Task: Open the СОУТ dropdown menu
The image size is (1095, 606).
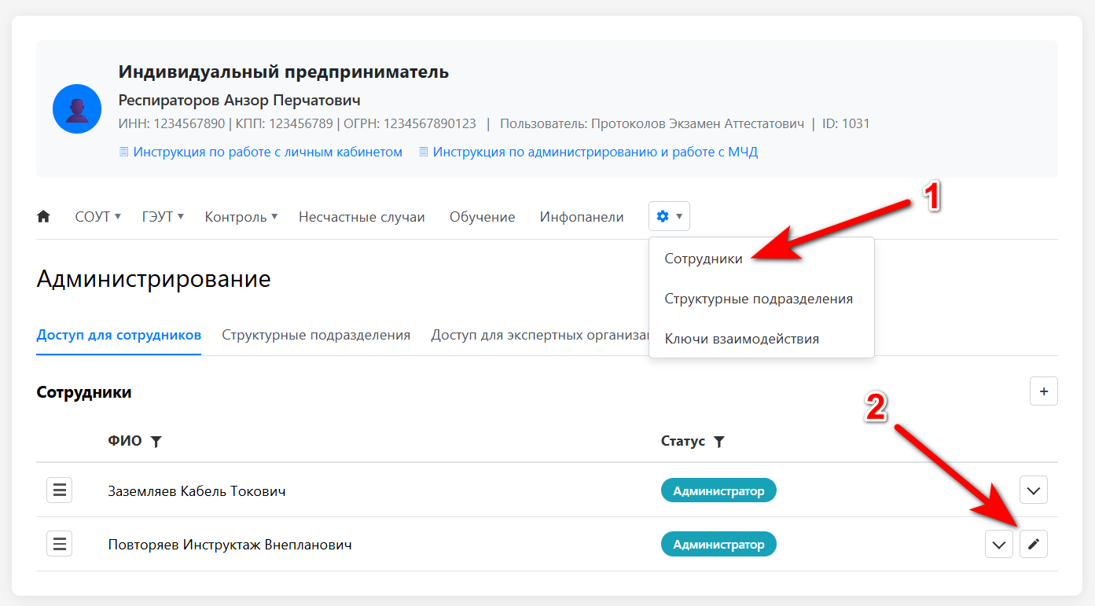Action: click(x=97, y=217)
